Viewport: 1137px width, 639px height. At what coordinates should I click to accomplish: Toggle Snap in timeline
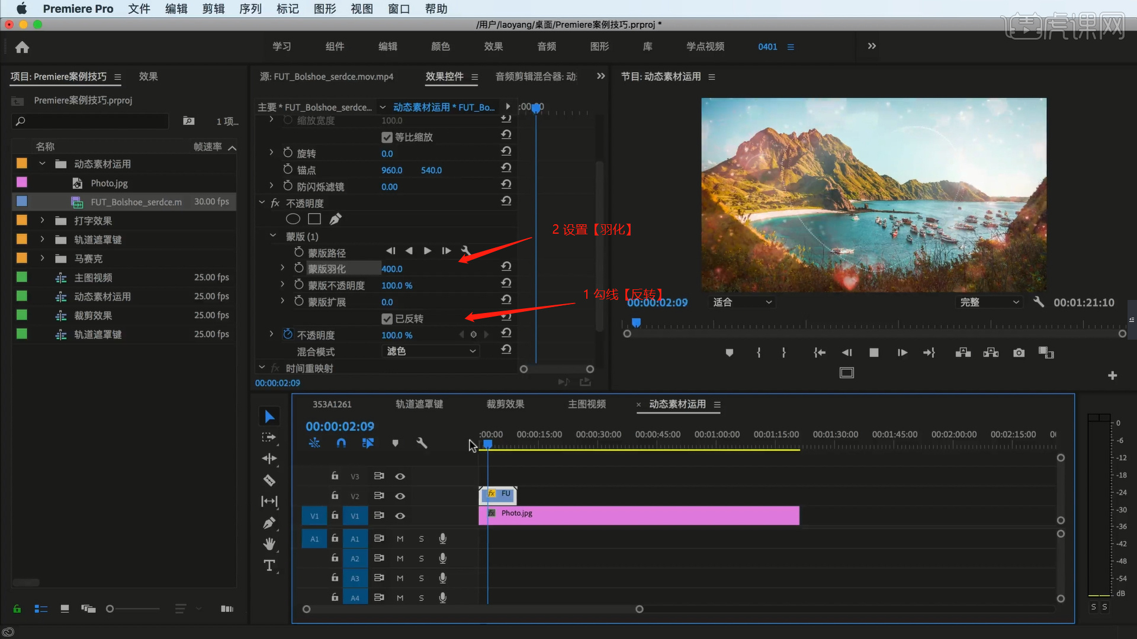[341, 443]
